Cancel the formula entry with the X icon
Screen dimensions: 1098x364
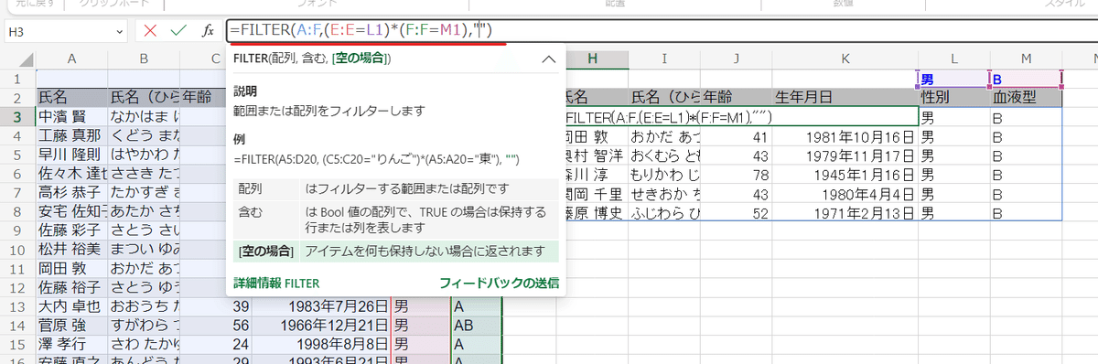(x=150, y=31)
